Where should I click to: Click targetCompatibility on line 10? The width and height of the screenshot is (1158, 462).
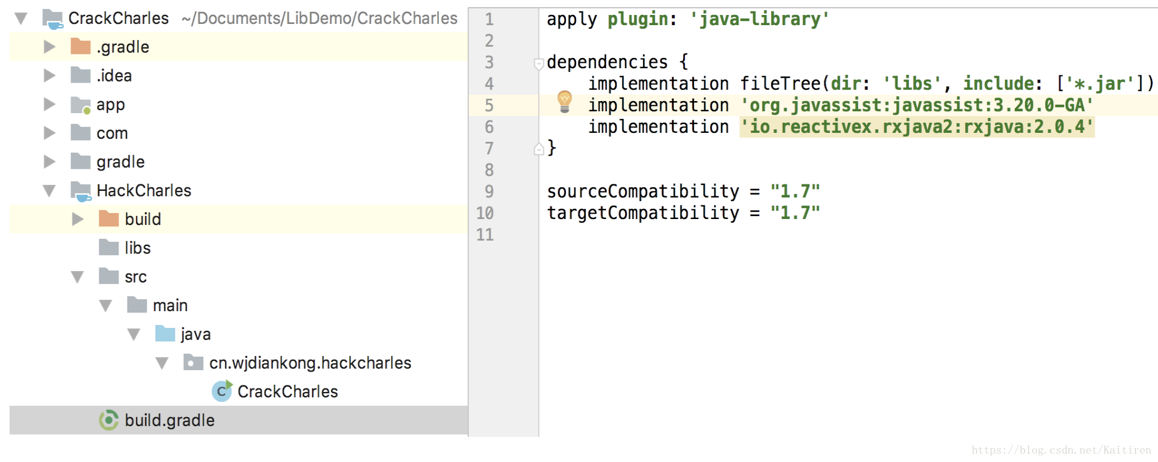(x=643, y=213)
